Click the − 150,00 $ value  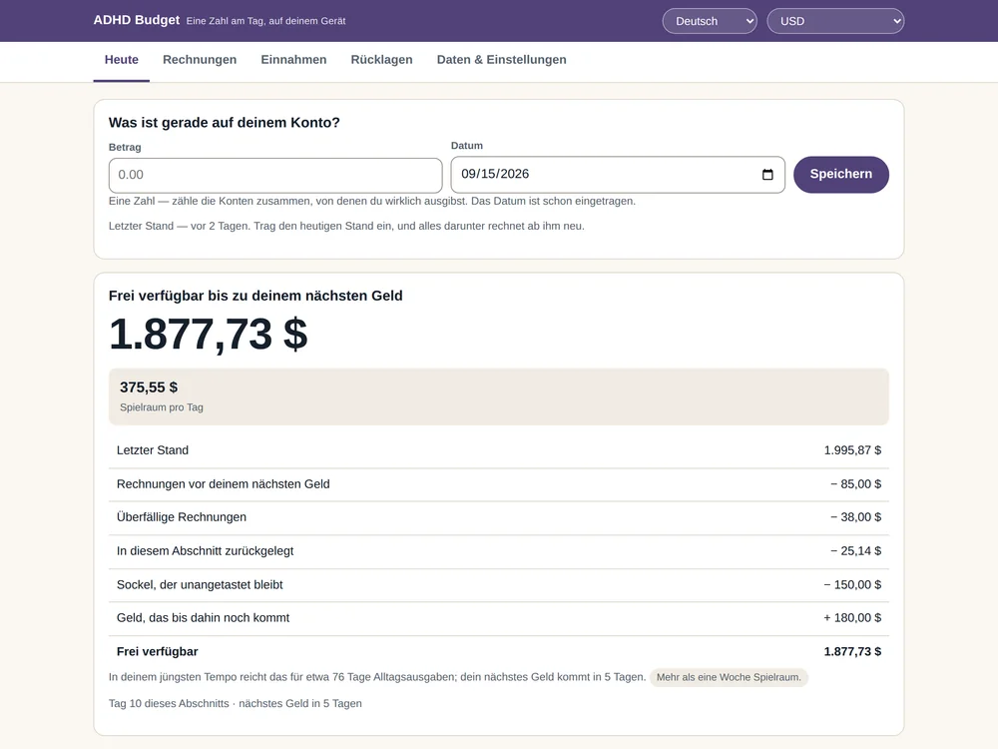[x=853, y=584]
